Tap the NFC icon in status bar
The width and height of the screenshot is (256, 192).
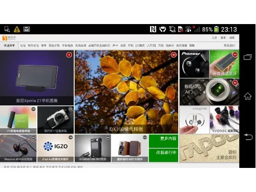[x=153, y=29]
